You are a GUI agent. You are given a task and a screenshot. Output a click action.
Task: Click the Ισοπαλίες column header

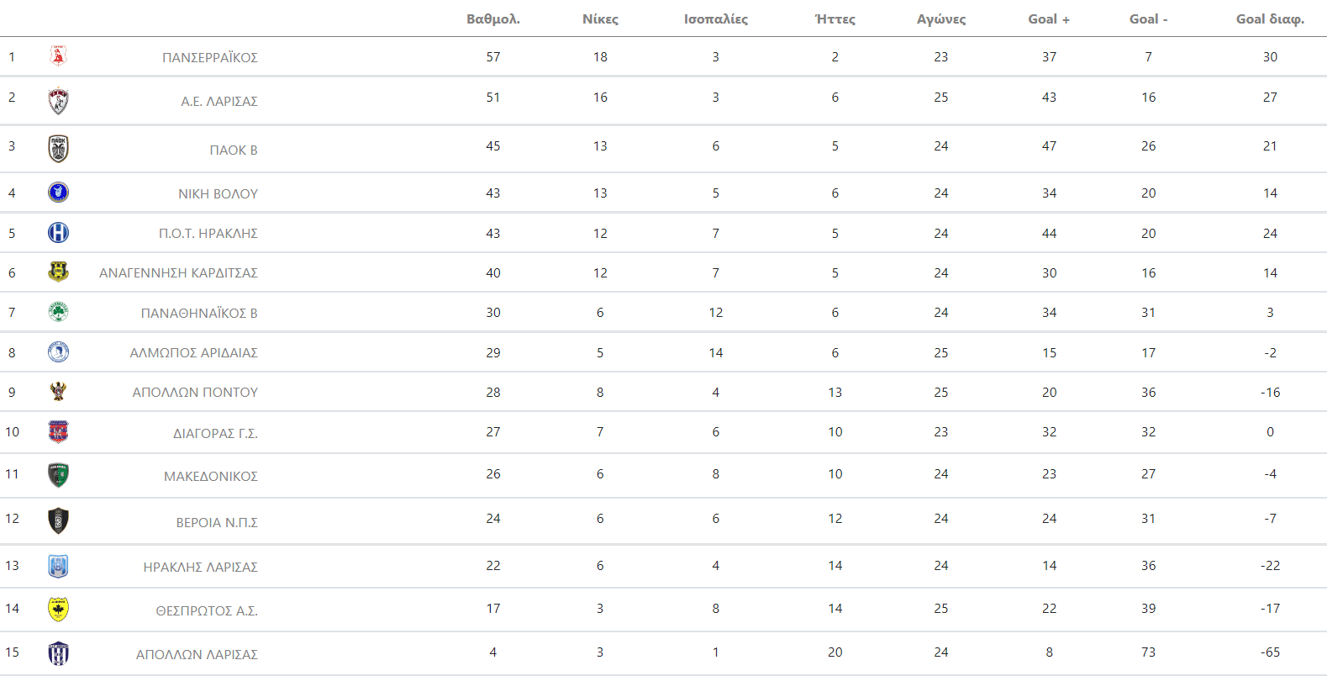pyautogui.click(x=715, y=19)
